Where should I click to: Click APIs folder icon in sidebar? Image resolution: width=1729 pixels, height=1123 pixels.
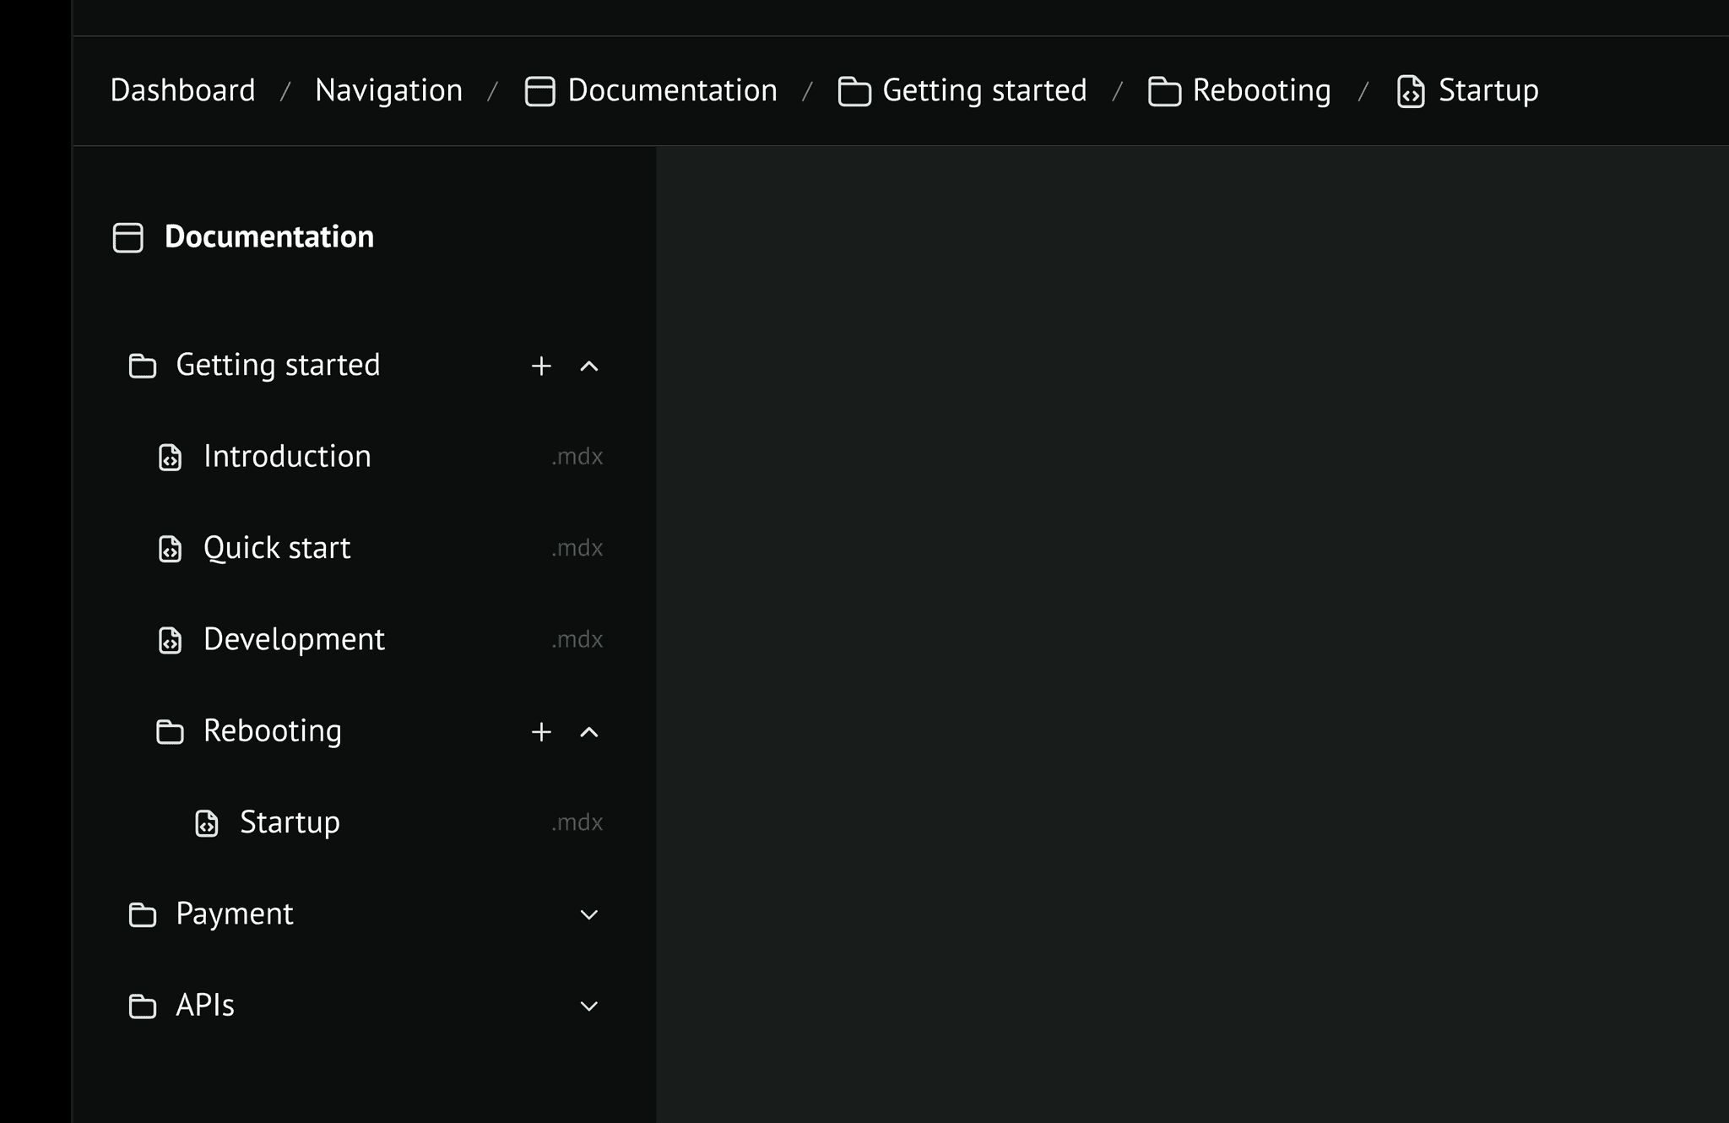[x=143, y=1006]
